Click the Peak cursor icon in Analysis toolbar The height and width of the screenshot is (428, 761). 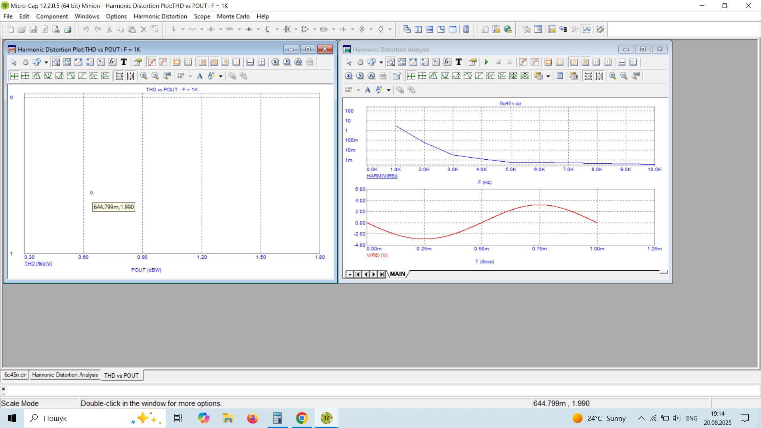434,76
